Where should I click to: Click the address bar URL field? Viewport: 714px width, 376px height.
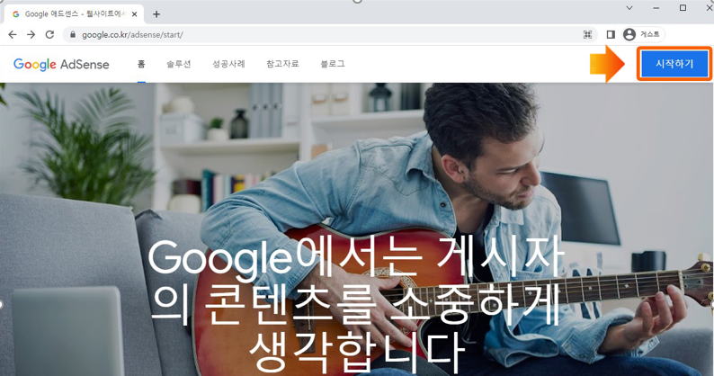coord(328,35)
